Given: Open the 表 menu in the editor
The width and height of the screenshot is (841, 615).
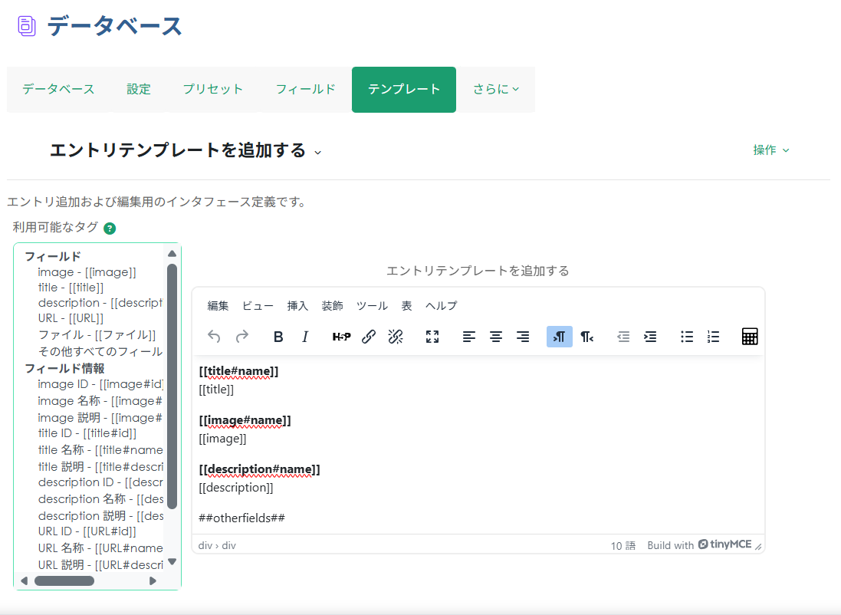Looking at the screenshot, I should coord(406,305).
